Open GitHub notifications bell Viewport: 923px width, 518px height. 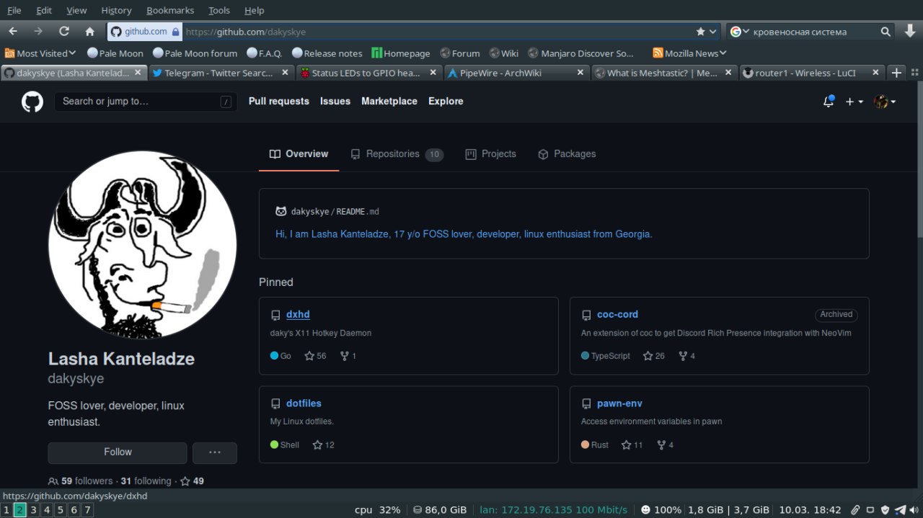point(829,102)
